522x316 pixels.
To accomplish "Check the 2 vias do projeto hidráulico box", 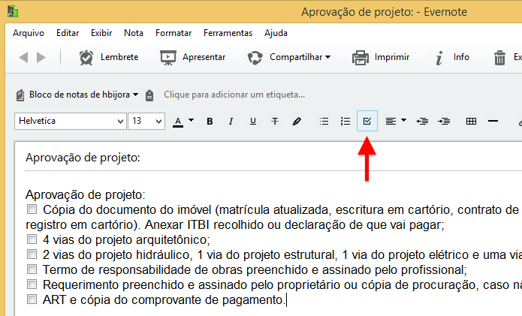I will (x=32, y=254).
